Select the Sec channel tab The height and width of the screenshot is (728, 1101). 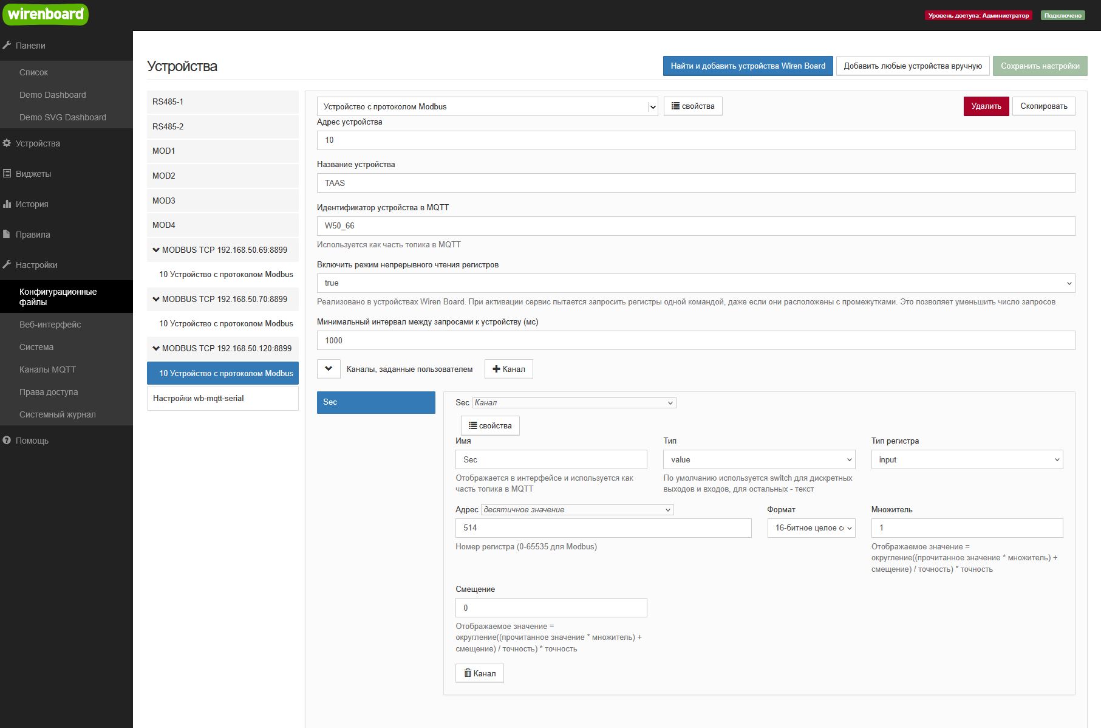[376, 402]
